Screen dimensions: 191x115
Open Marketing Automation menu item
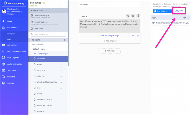(x=17, y=51)
